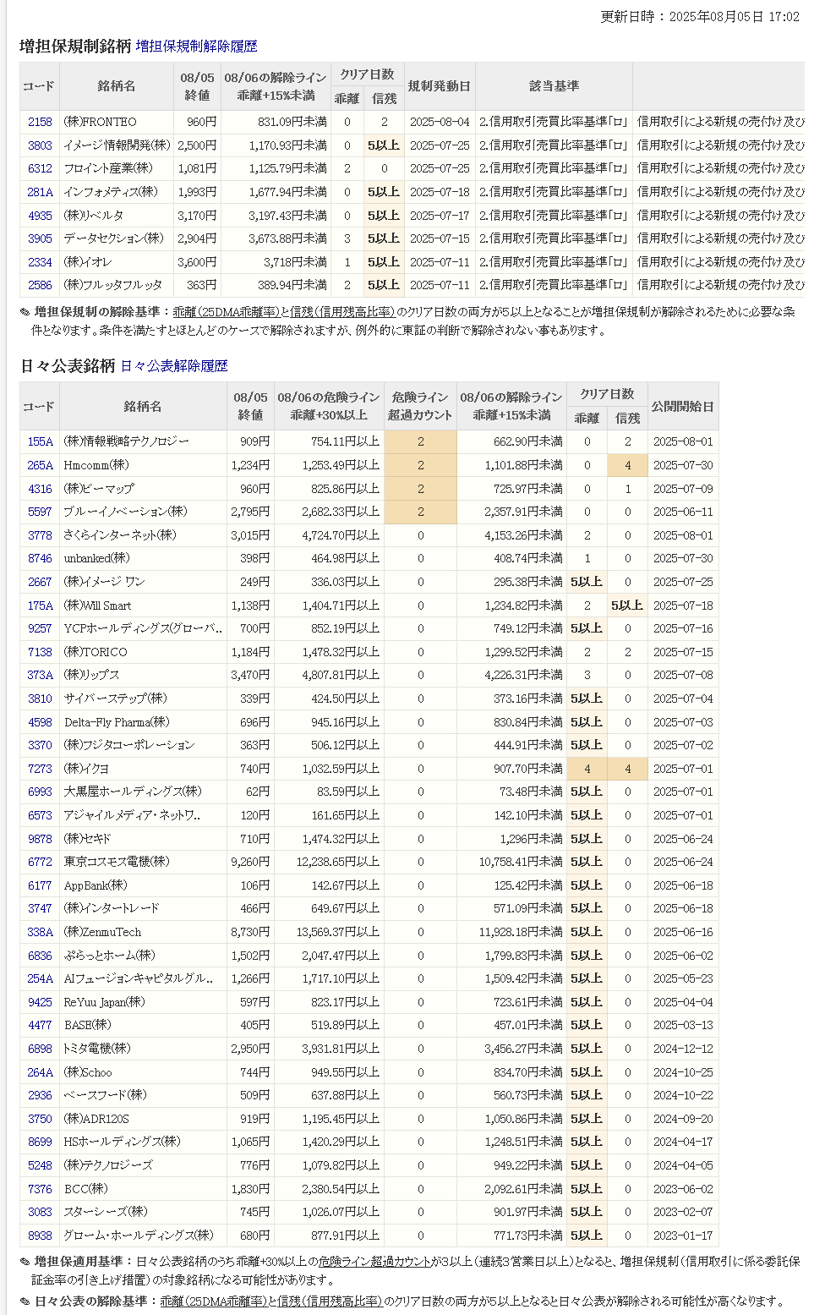Select stock name YCPホールディングス(グローバ..
This screenshot has width=814, height=1315.
coord(143,628)
